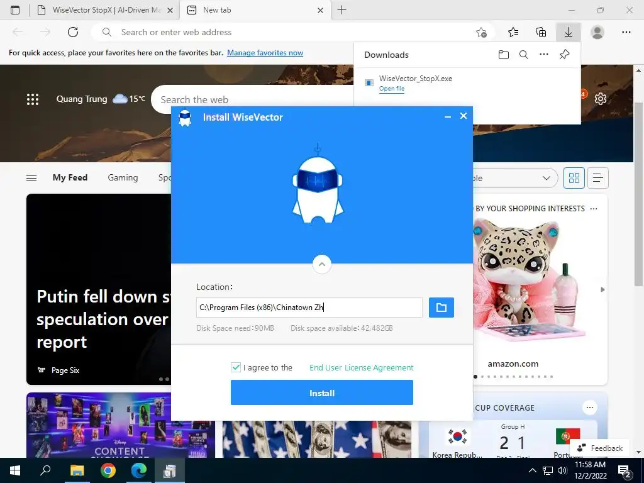
Task: Open the tab actions menu icon
Action: tap(15, 10)
